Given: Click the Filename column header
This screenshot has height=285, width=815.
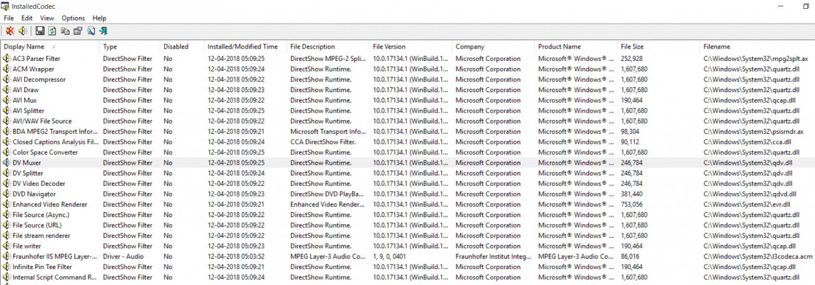Looking at the screenshot, I should [x=717, y=46].
